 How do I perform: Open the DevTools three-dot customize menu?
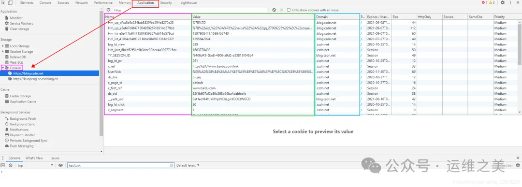(511, 3)
